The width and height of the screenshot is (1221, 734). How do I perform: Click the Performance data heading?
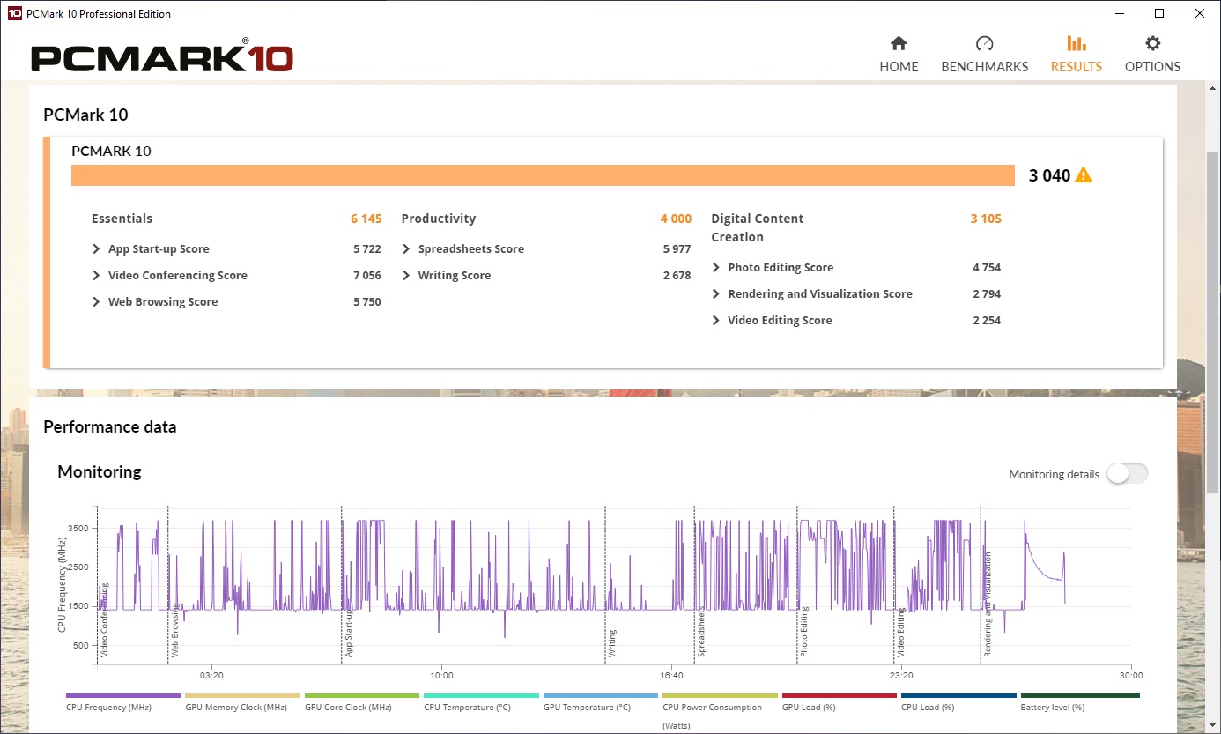(110, 427)
